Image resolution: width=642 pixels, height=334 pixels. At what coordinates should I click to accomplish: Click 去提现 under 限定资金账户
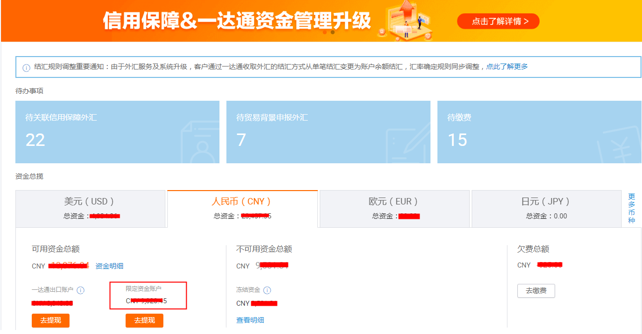(144, 321)
